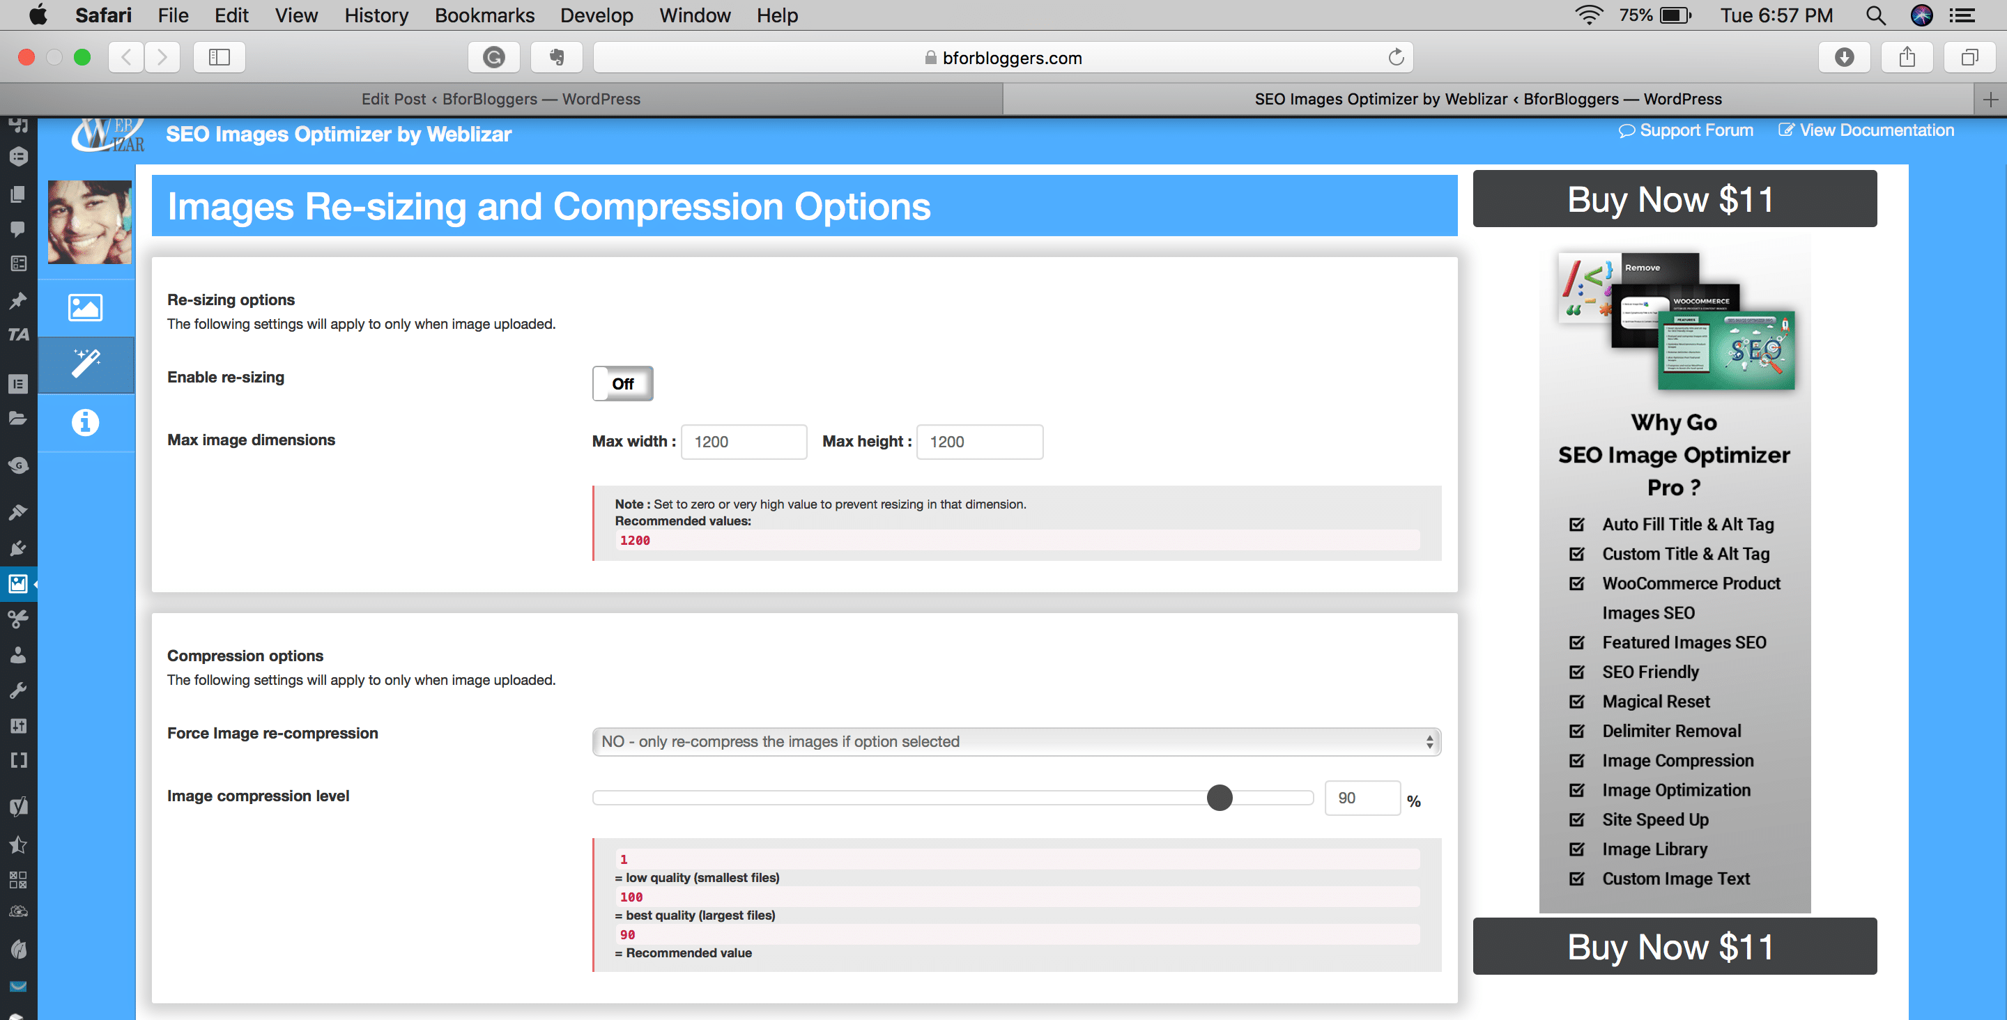Open the Develop menu
2007x1020 pixels.
[x=596, y=15]
